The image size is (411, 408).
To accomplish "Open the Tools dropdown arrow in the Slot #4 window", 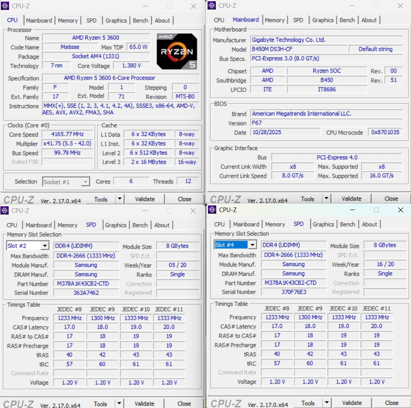I will coord(327,403).
